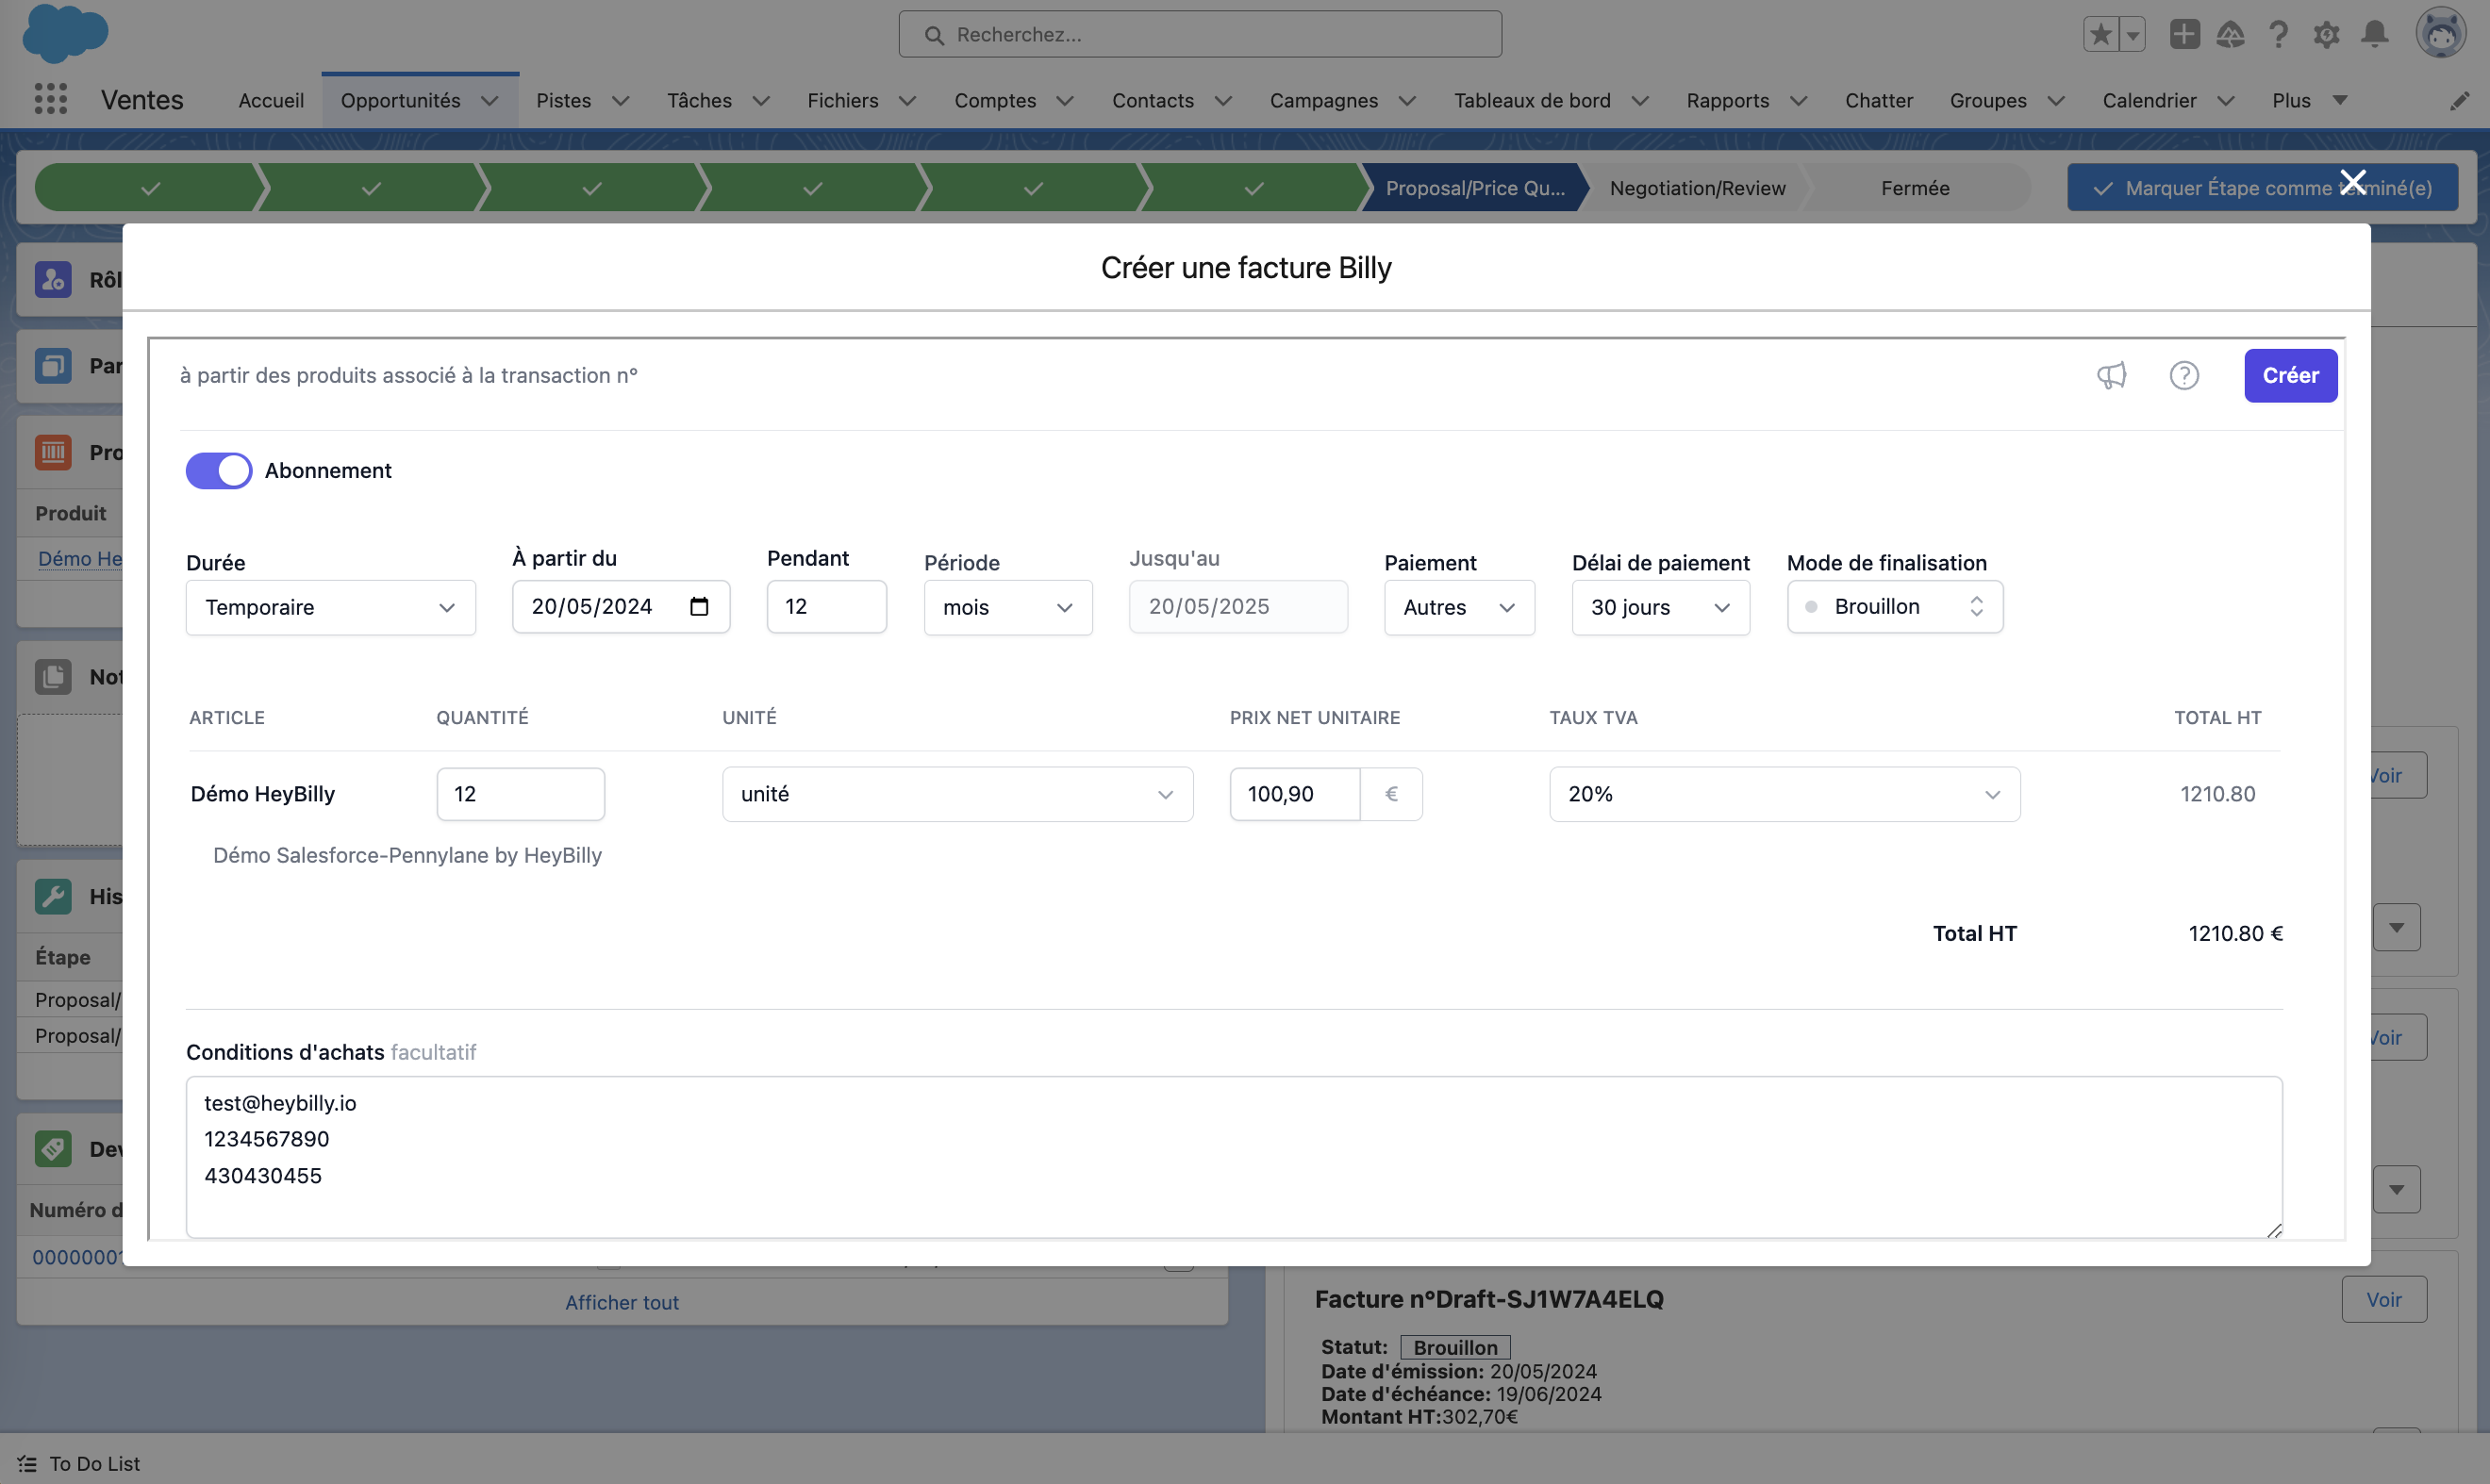
Task: Open the To Do List utility
Action: 78,1463
